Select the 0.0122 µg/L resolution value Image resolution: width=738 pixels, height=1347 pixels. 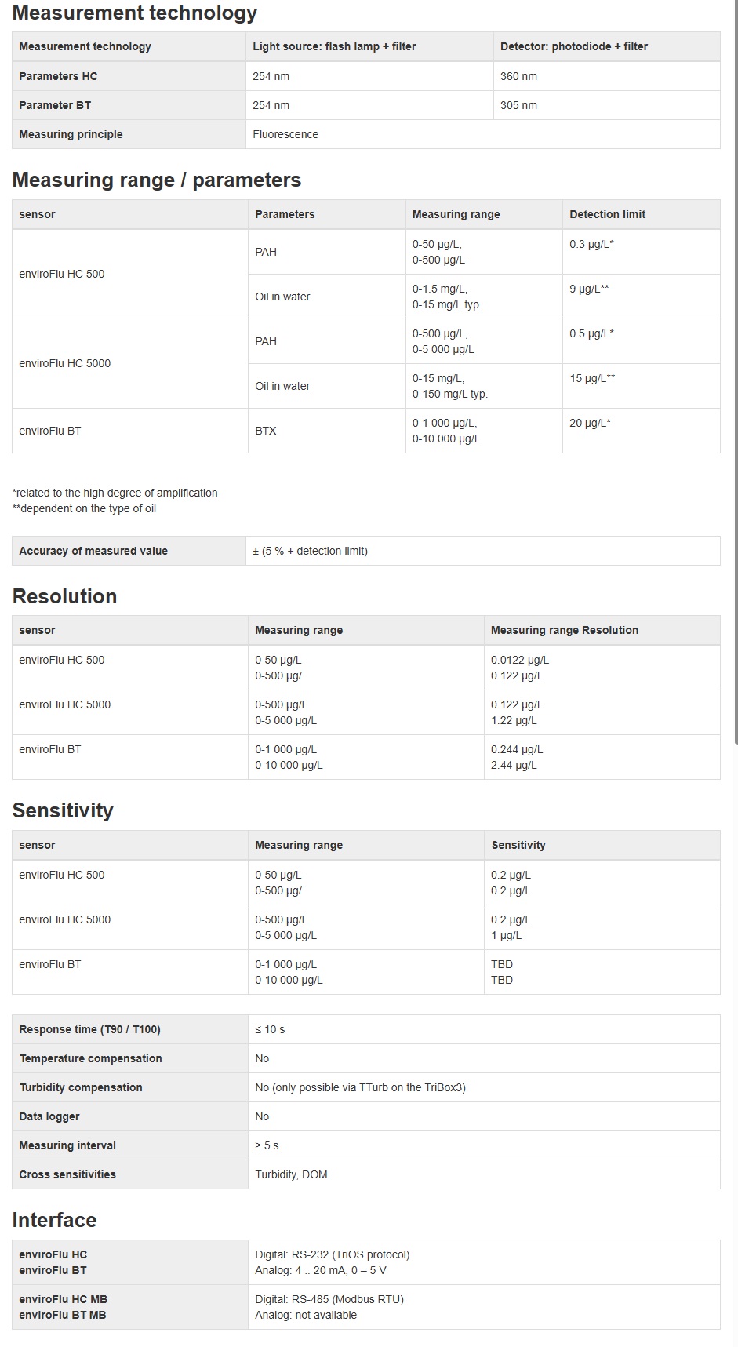tap(519, 660)
